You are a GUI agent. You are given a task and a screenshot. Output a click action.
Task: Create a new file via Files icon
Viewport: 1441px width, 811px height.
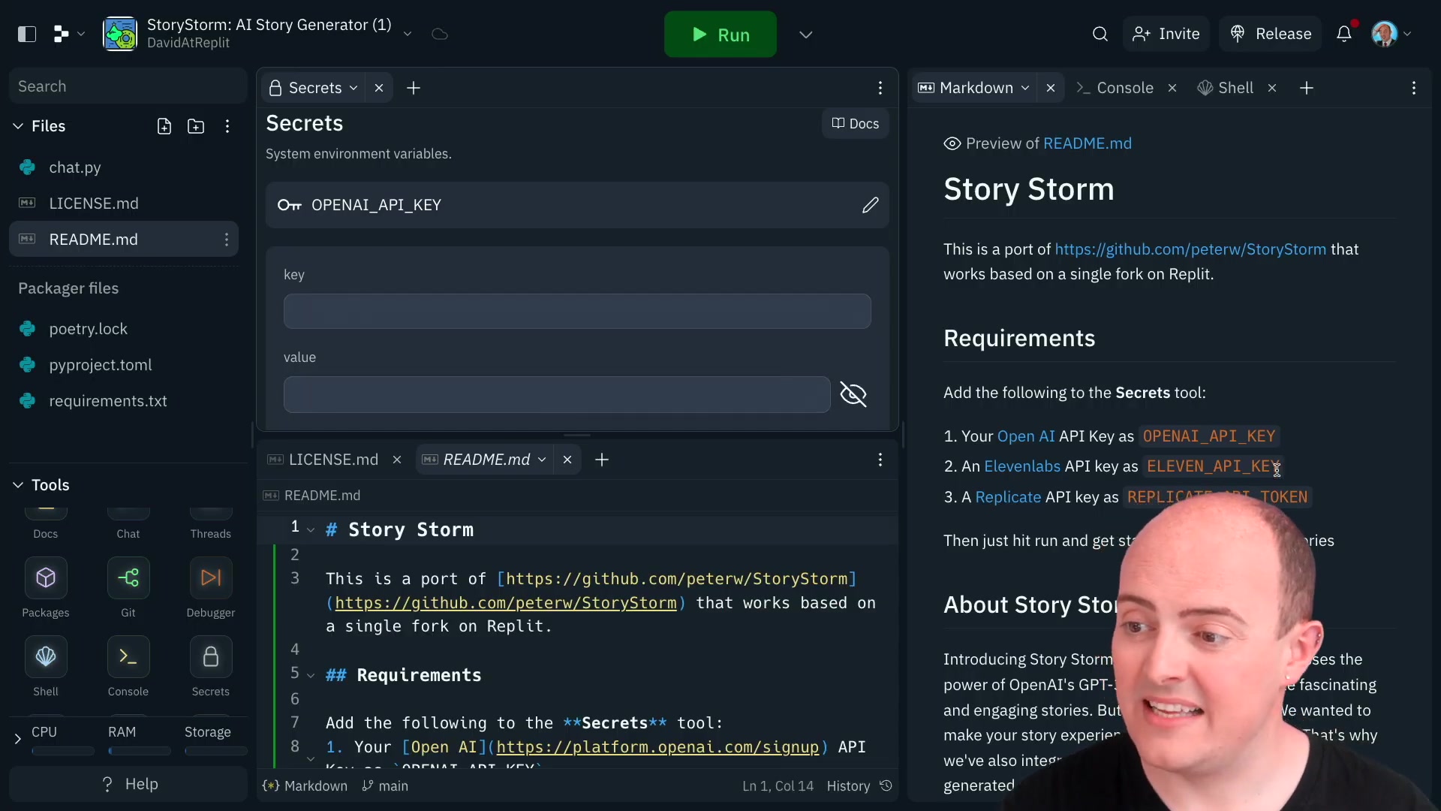164,126
